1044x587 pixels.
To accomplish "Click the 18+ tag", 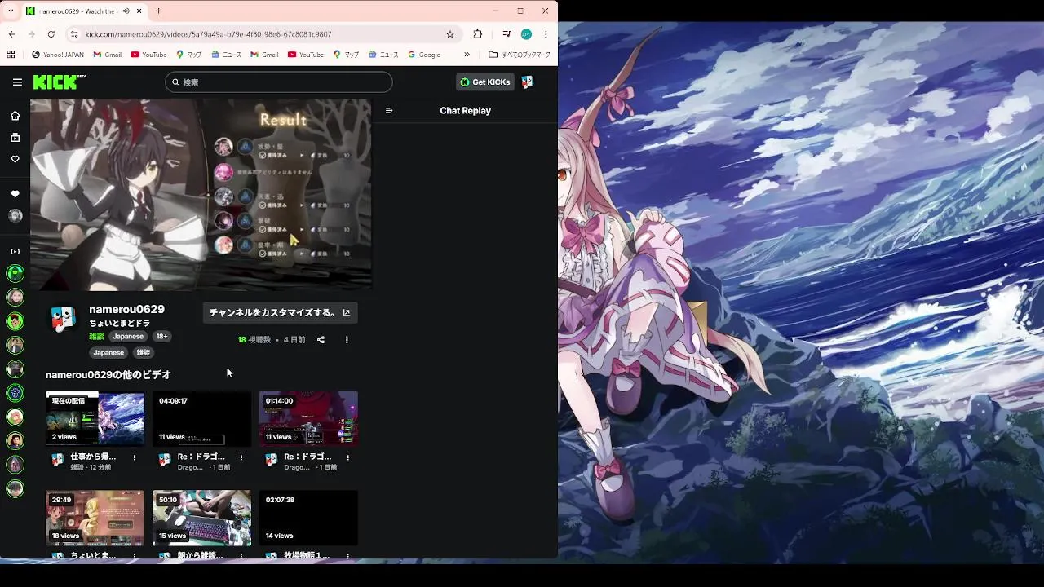I will click(x=162, y=337).
